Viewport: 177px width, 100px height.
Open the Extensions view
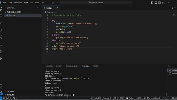[x=1, y=37]
